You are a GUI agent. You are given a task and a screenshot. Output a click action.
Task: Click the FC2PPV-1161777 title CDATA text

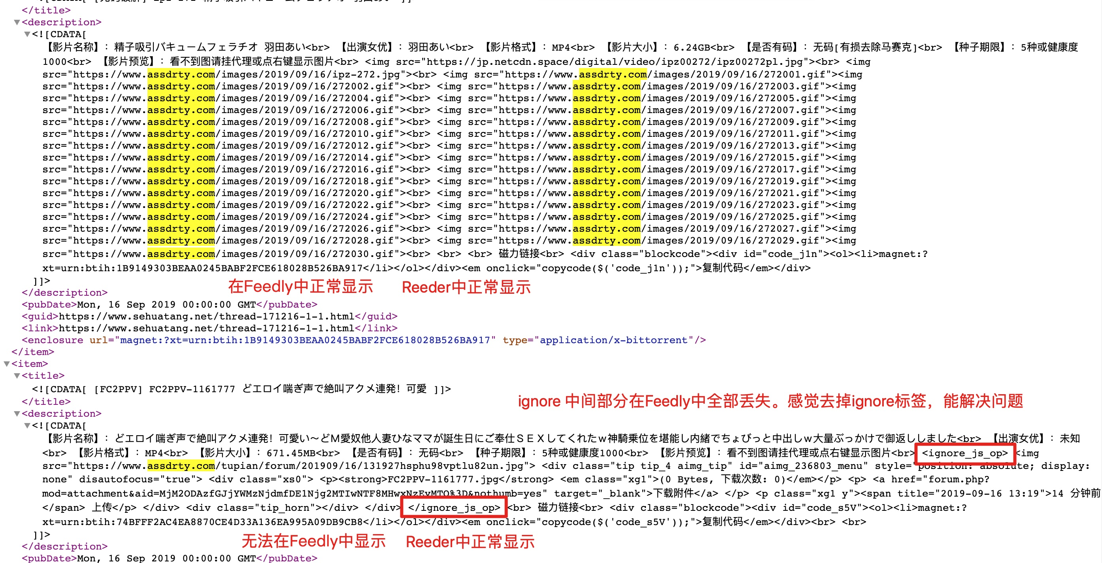[241, 389]
